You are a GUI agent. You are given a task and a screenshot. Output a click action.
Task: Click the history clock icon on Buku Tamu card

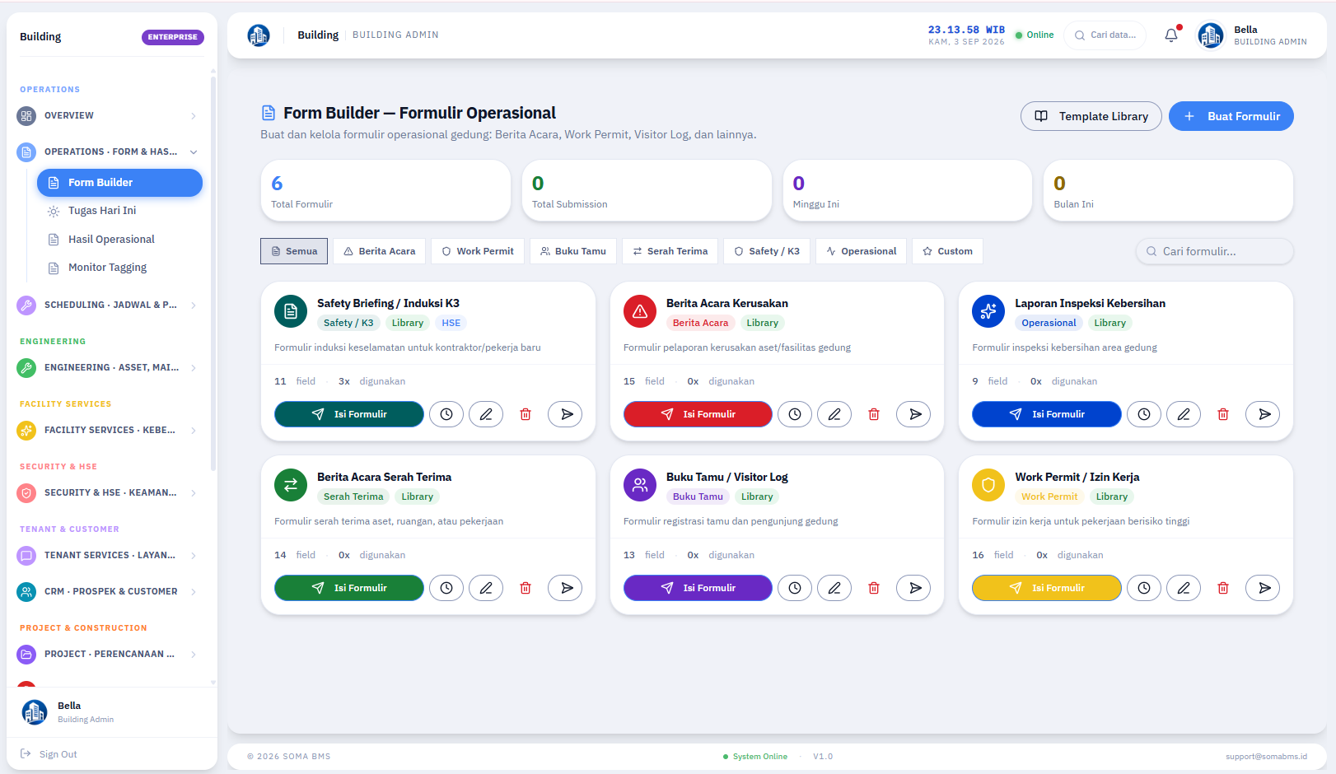point(795,588)
